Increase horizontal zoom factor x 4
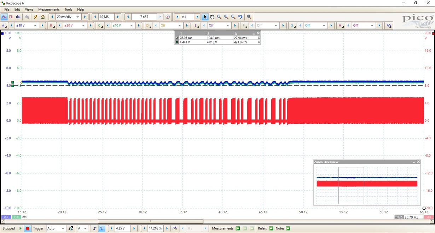Screen dimensions: 435x233 tap(198, 17)
